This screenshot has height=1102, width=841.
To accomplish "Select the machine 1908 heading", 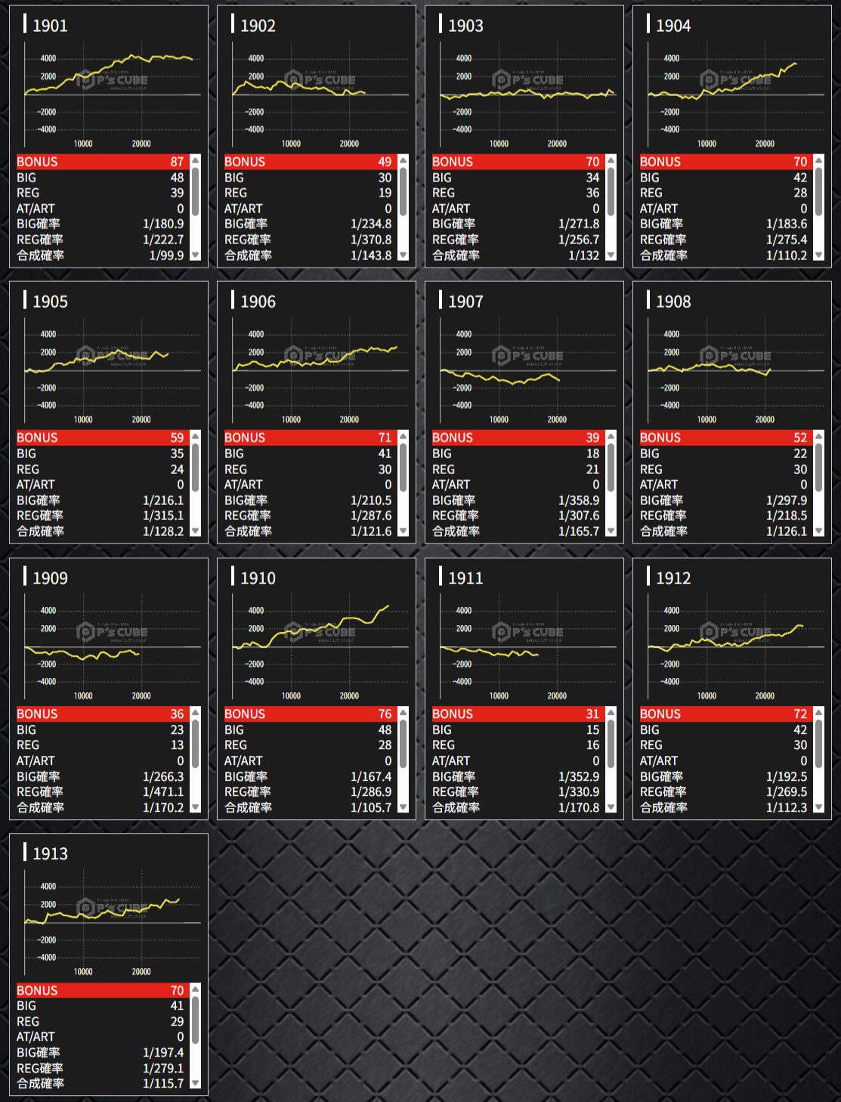I will (x=673, y=302).
